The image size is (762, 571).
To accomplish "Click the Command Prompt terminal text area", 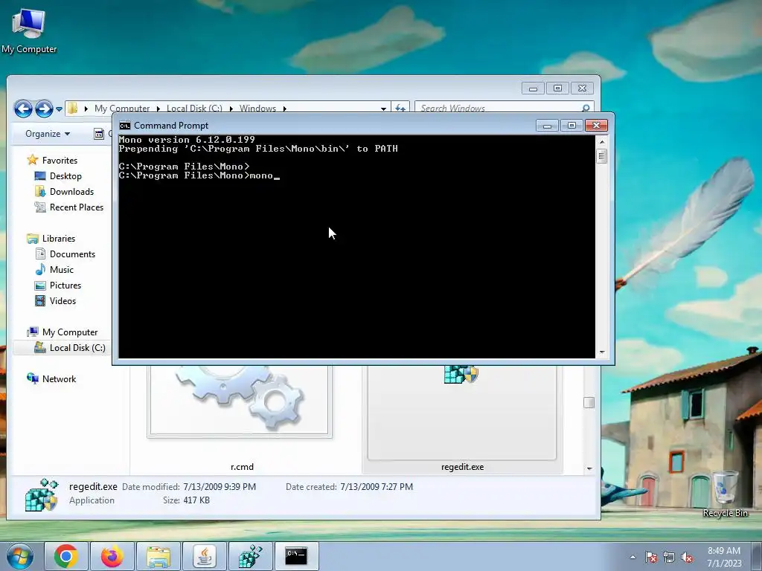I will click(356, 247).
